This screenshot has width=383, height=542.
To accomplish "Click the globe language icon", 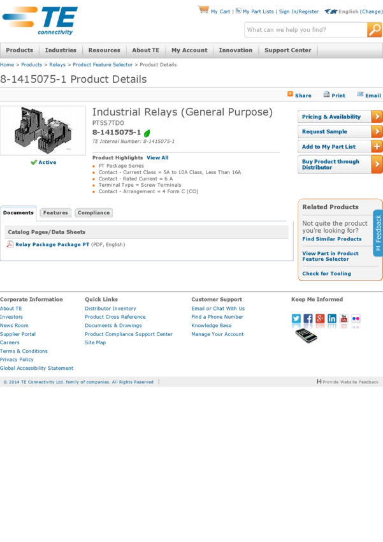I will 331,11.
